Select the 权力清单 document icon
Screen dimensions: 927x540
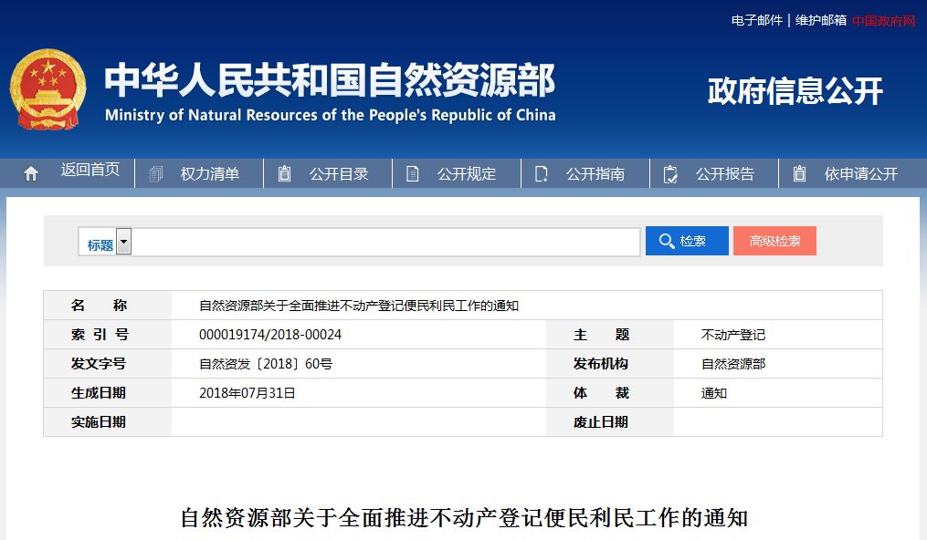click(156, 172)
